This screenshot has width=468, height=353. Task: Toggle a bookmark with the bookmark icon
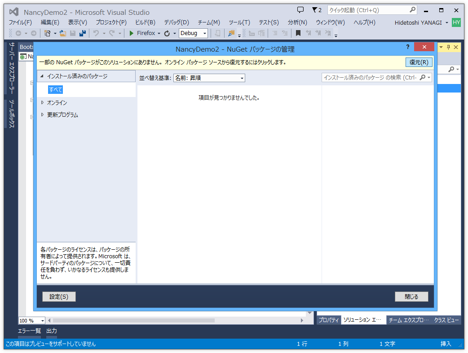(298, 33)
